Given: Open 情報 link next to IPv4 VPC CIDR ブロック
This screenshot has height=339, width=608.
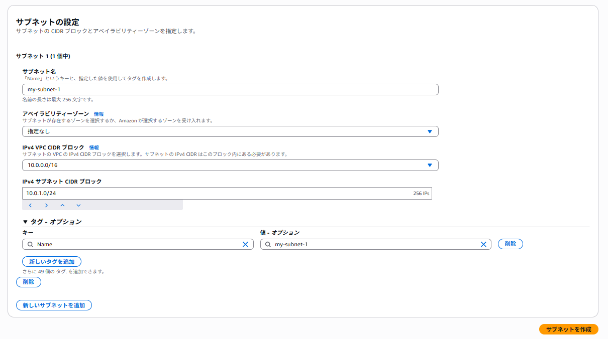Looking at the screenshot, I should pyautogui.click(x=94, y=147).
